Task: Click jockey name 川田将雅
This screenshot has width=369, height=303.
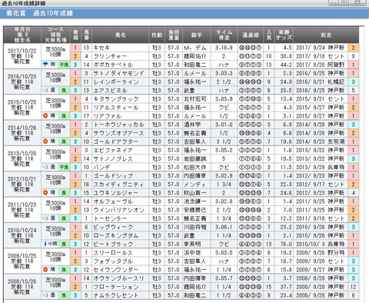Action: click(195, 227)
